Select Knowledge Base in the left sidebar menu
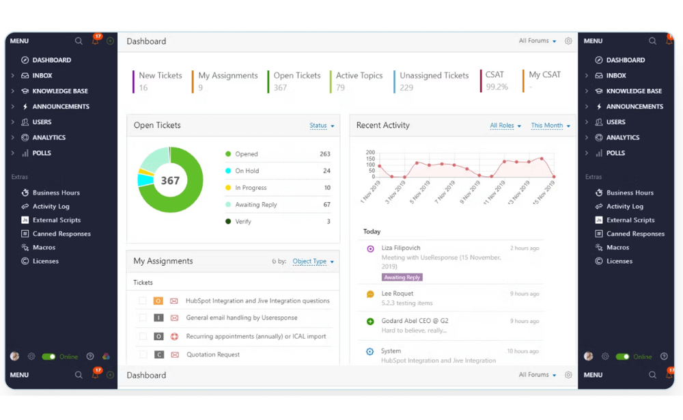683x420 pixels. pyautogui.click(x=60, y=91)
